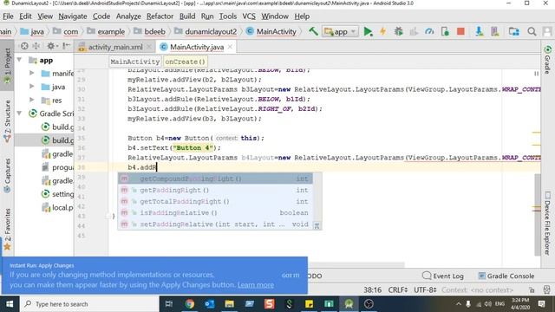Expand the java folder node
Viewport: 555px width, 312px height.
(32, 87)
